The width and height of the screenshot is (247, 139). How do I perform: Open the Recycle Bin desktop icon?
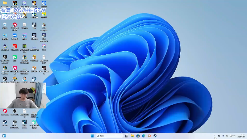point(5,25)
